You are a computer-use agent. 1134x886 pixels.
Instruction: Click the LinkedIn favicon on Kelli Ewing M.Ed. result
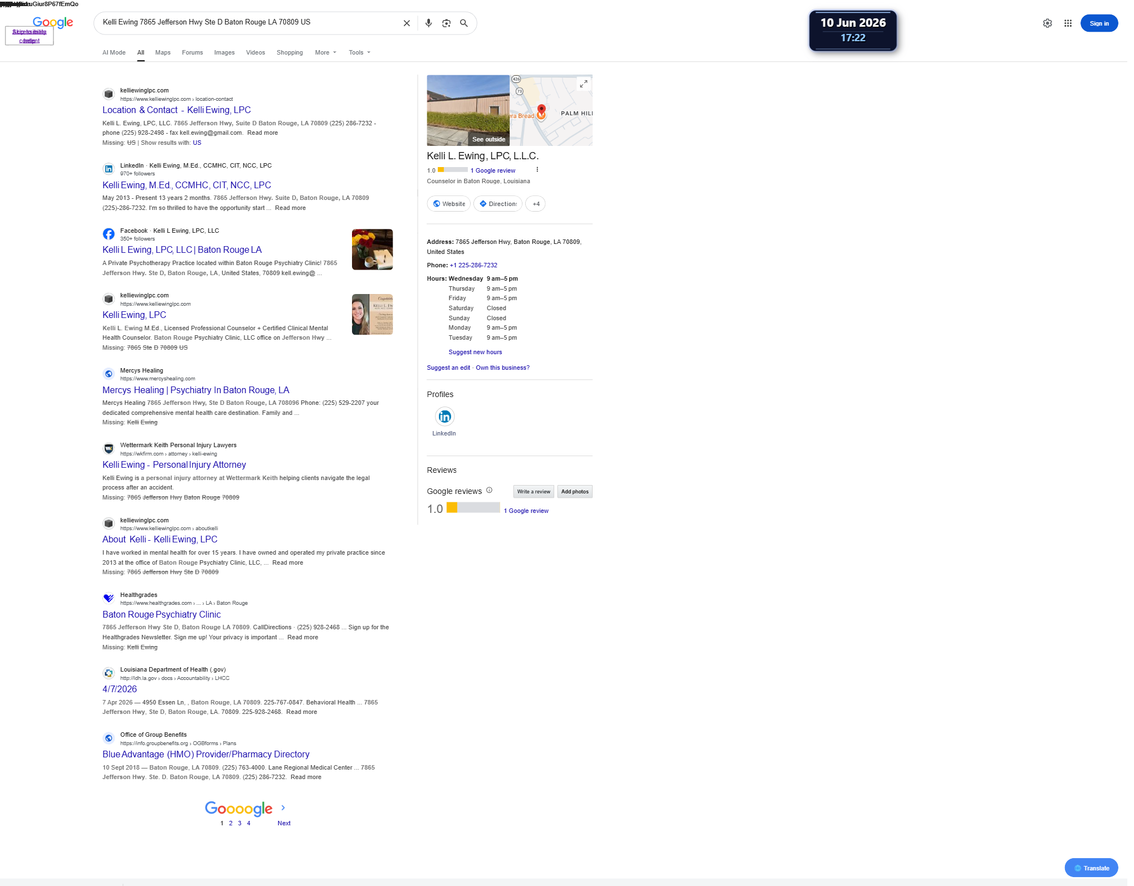[109, 169]
